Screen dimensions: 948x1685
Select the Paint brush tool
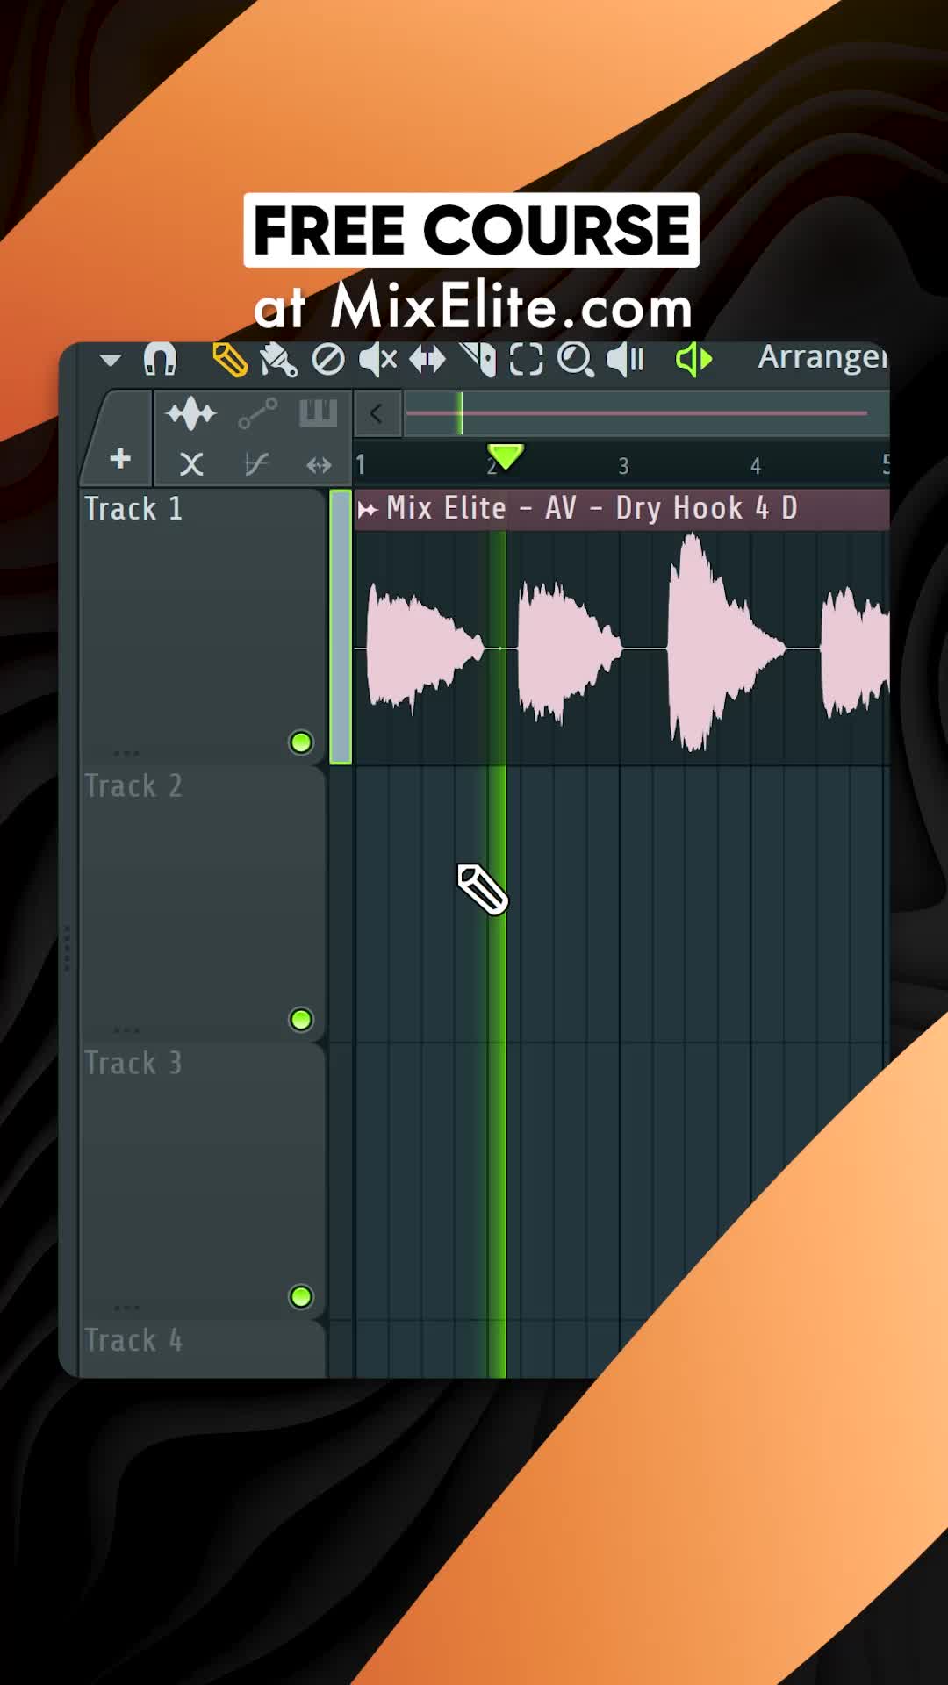pyautogui.click(x=278, y=360)
